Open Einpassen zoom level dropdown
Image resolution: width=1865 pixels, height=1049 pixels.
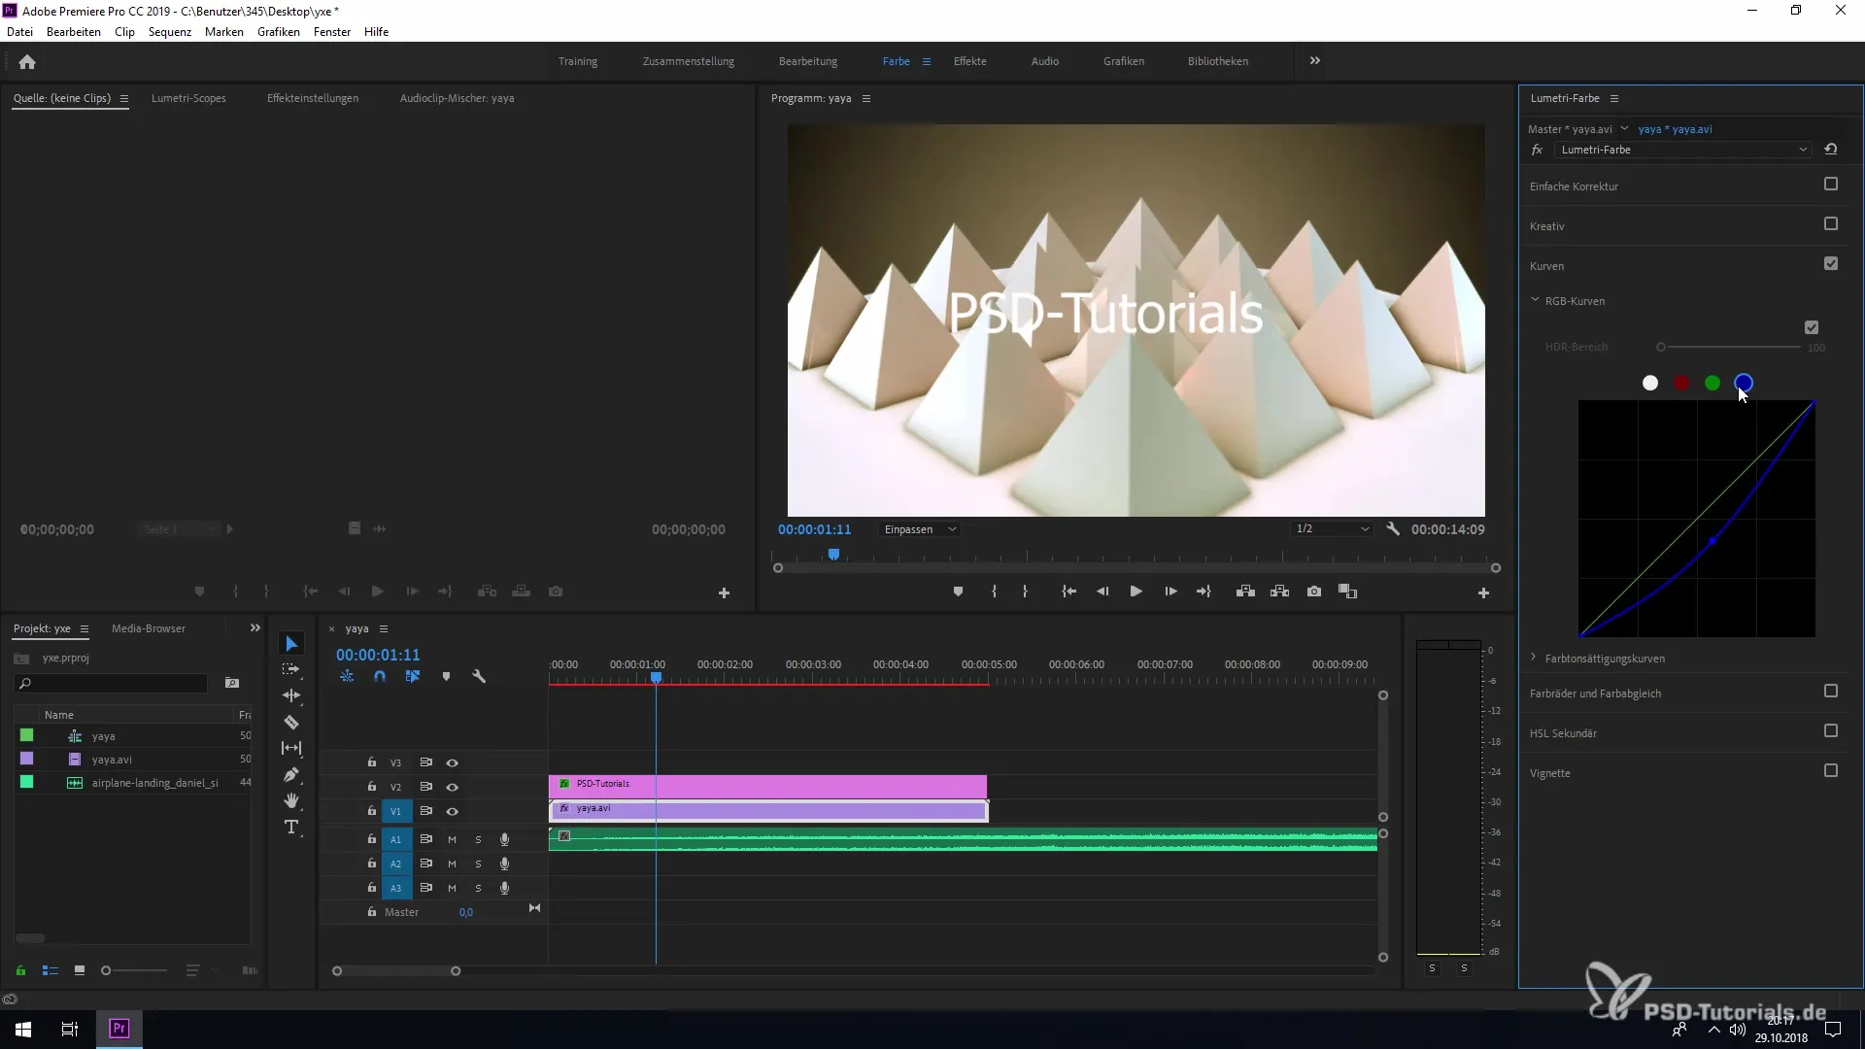[920, 529]
